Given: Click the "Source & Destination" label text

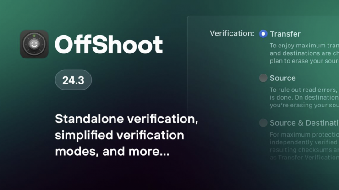Looking at the screenshot, I should click(303, 122).
